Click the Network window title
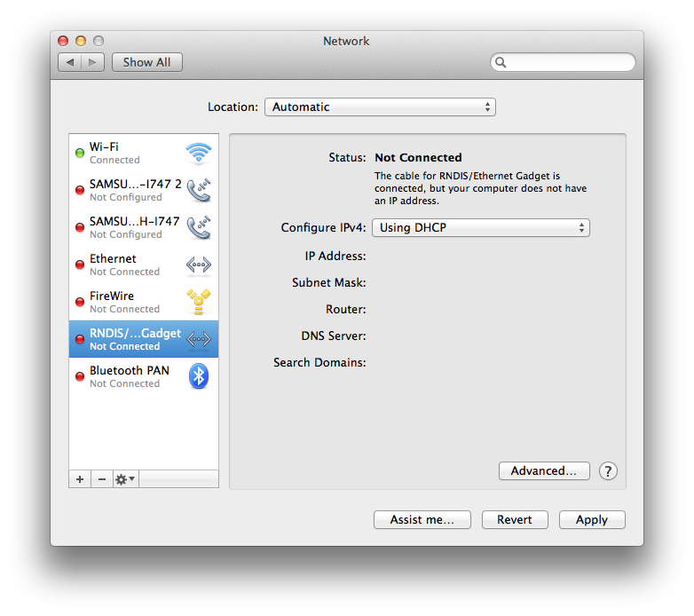The width and height of the screenshot is (694, 616). (x=346, y=41)
